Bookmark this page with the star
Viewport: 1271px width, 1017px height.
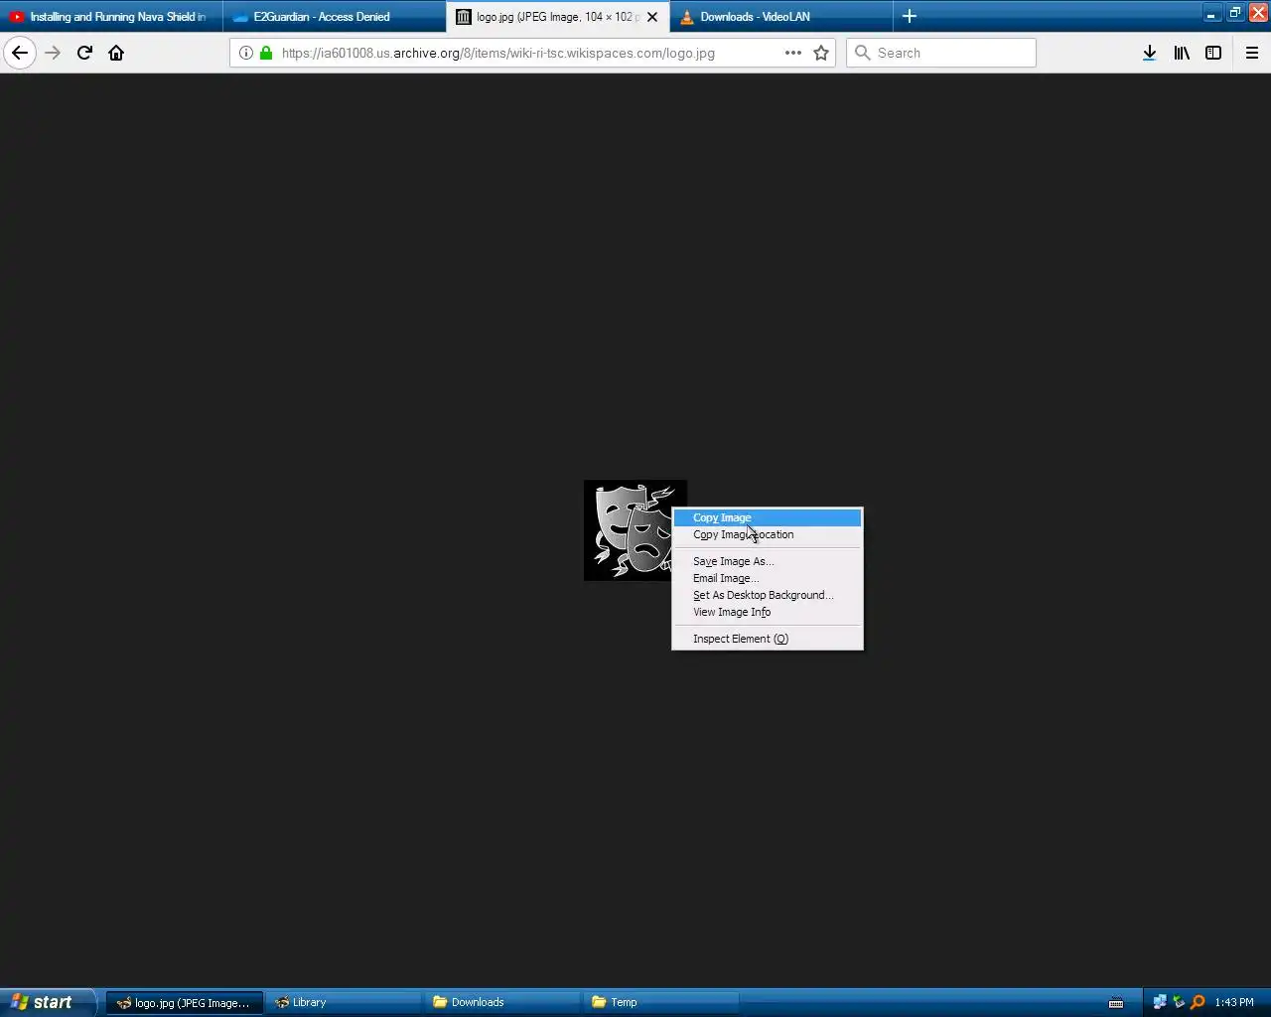[x=821, y=53]
